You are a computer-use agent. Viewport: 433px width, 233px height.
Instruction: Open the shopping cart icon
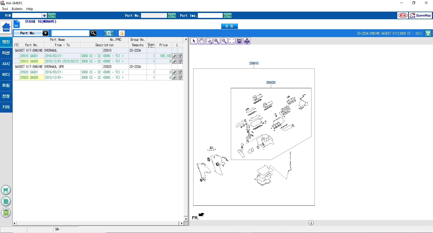click(x=6, y=190)
